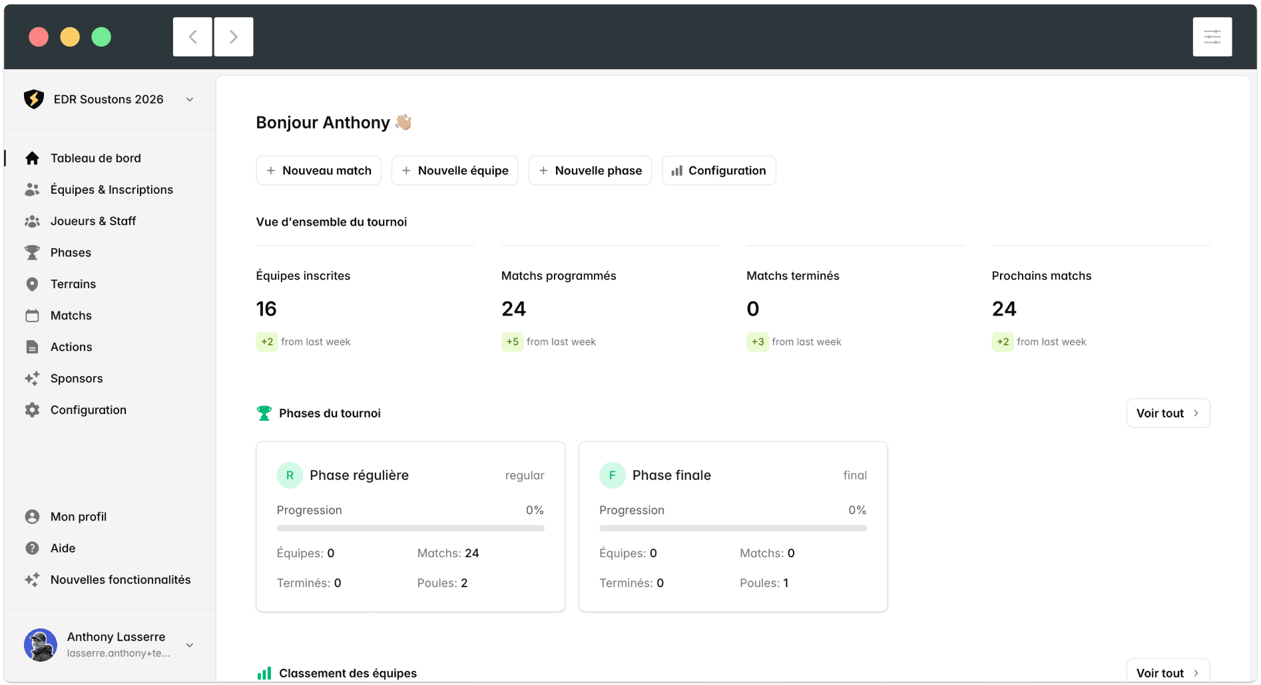Click the Phase finale progression bar
Screen dimensions: 1261x685
[733, 529]
